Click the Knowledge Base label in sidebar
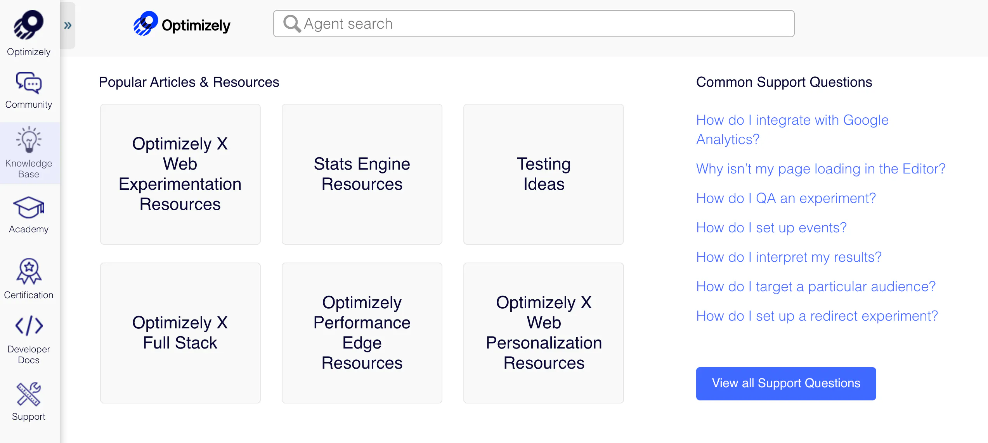Viewport: 988px width, 443px height. pyautogui.click(x=29, y=169)
